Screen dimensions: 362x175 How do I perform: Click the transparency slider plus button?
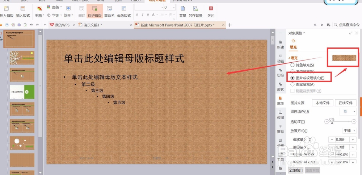pos(354,121)
